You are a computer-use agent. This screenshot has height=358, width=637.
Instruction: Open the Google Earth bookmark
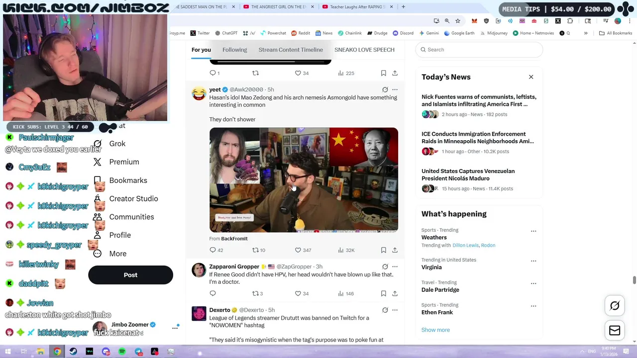click(x=459, y=33)
